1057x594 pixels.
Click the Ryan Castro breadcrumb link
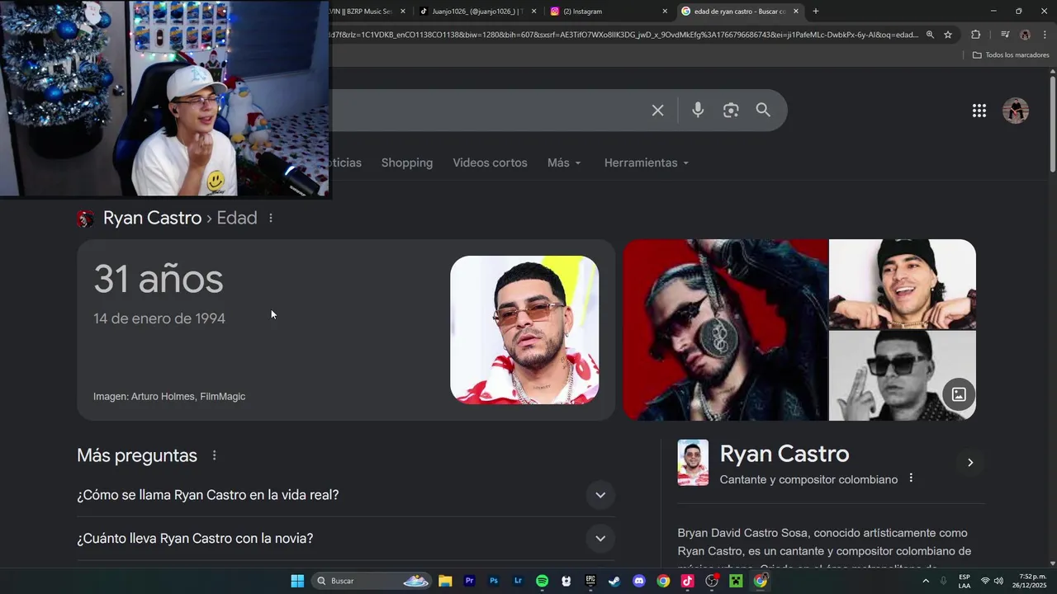click(152, 218)
